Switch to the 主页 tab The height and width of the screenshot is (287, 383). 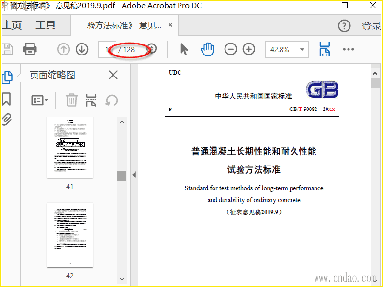(x=11, y=25)
